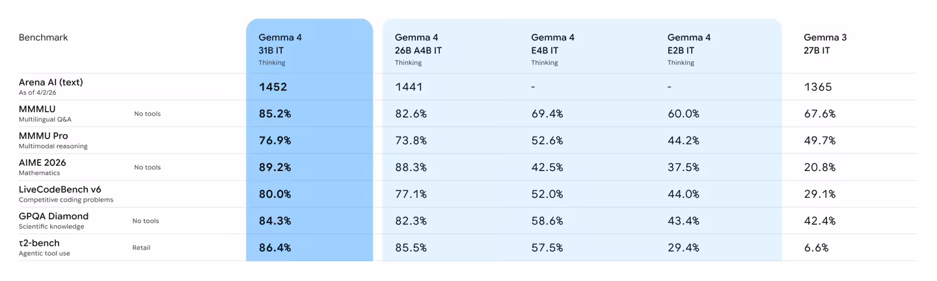Click the τ2-bench row label
The image size is (937, 281).
click(39, 243)
